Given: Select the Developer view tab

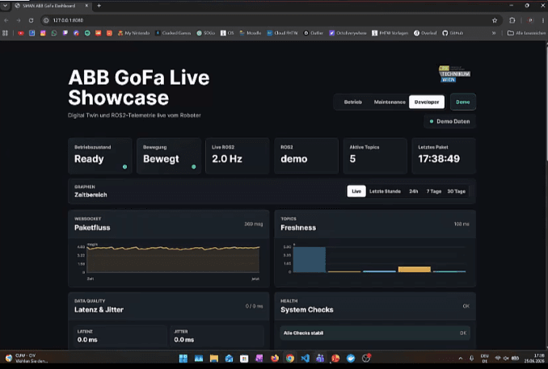Looking at the screenshot, I should click(427, 102).
